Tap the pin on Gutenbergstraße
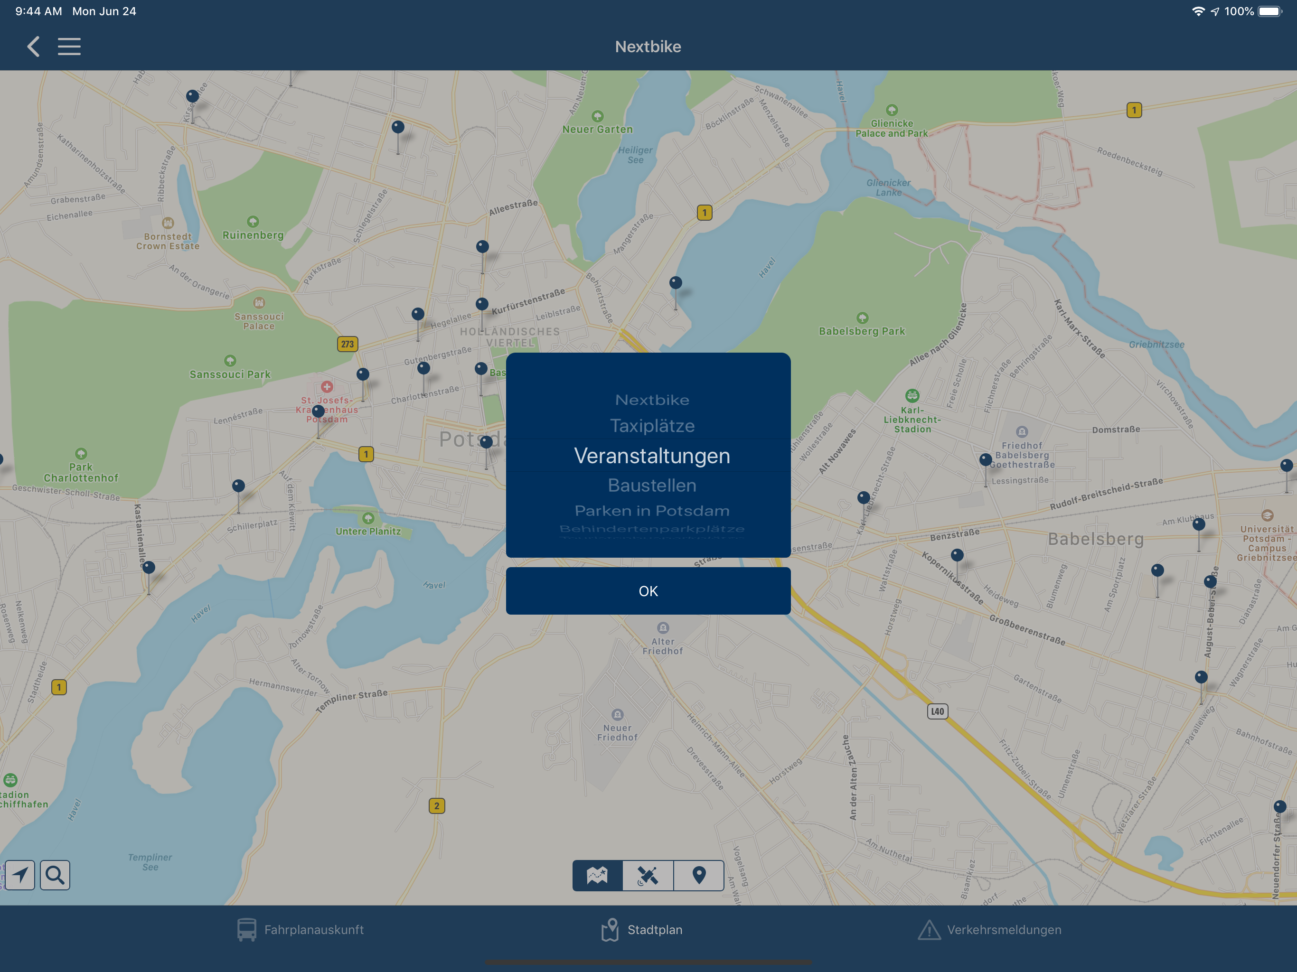The height and width of the screenshot is (972, 1297). coord(424,368)
